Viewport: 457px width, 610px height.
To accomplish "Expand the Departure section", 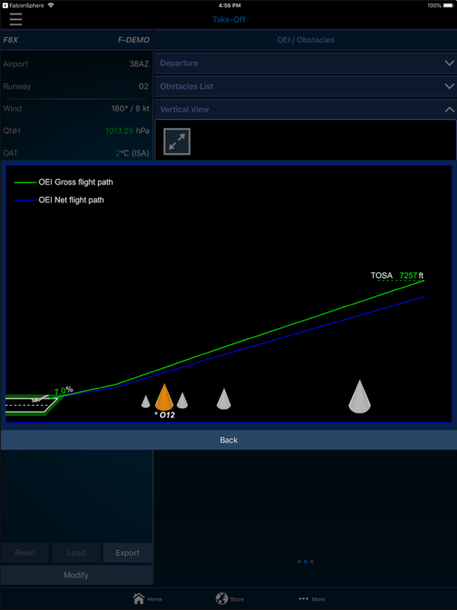I will [306, 63].
